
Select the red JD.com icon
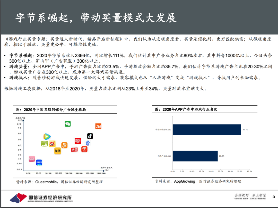[84, 149]
